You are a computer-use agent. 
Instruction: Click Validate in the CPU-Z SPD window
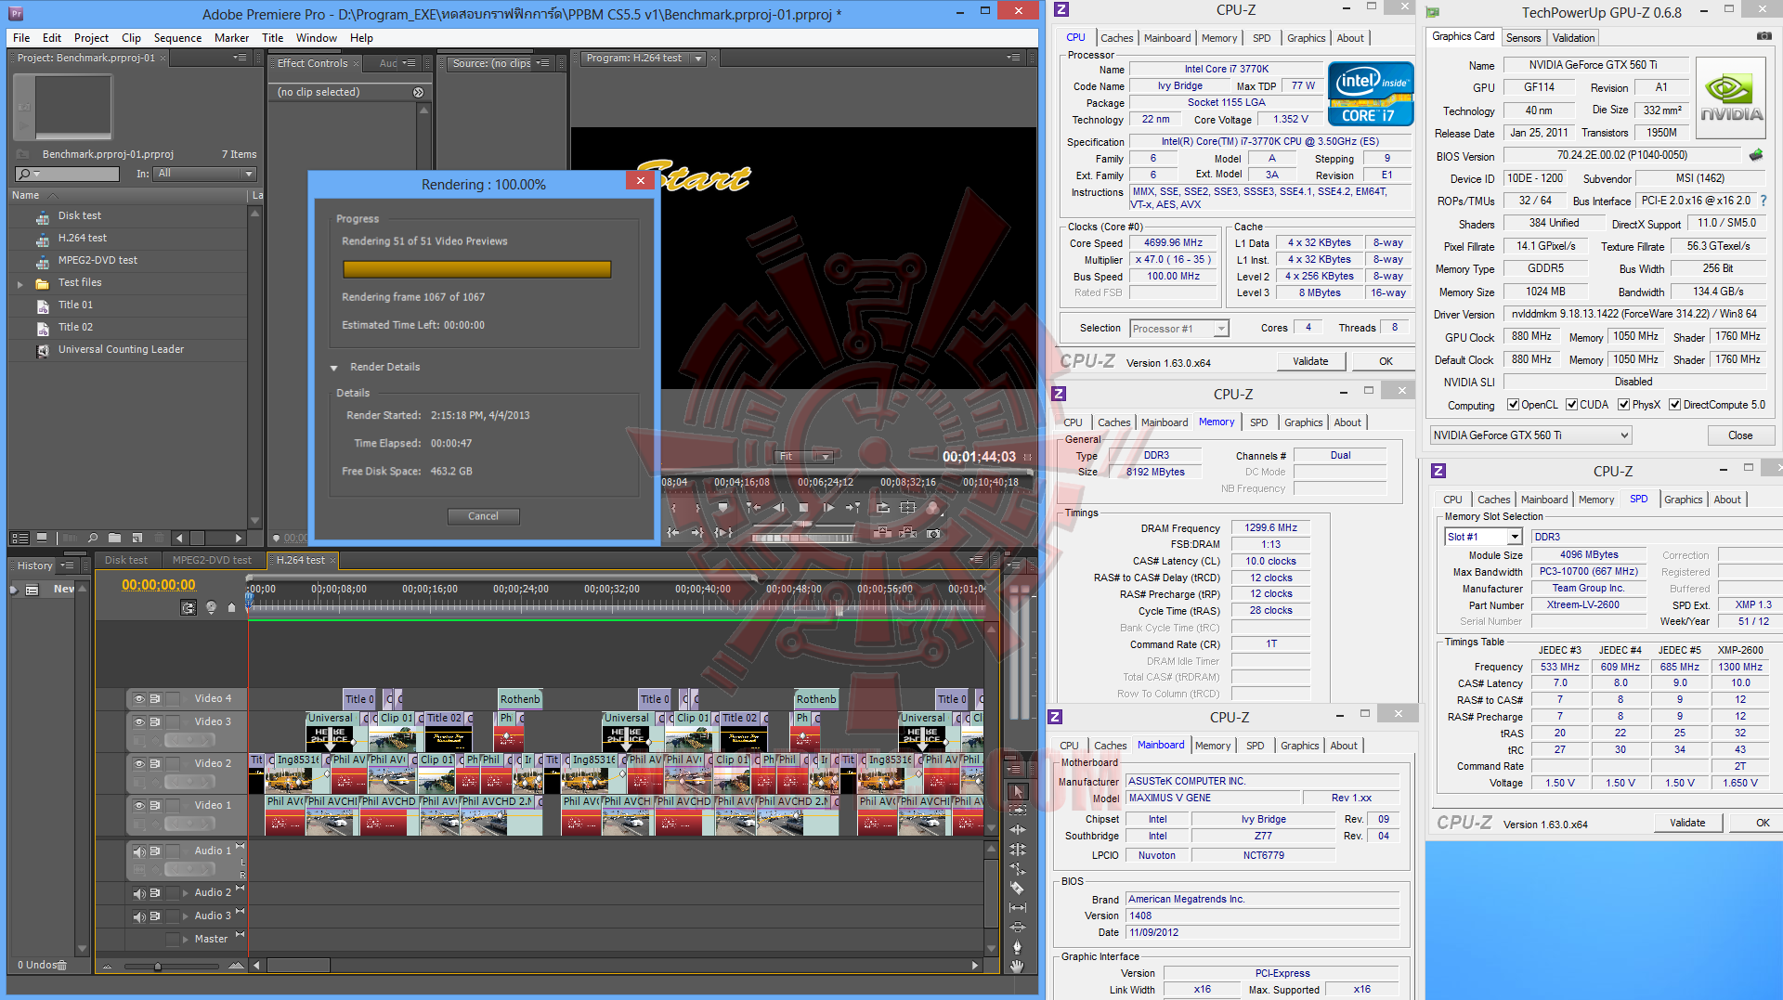click(x=1687, y=823)
